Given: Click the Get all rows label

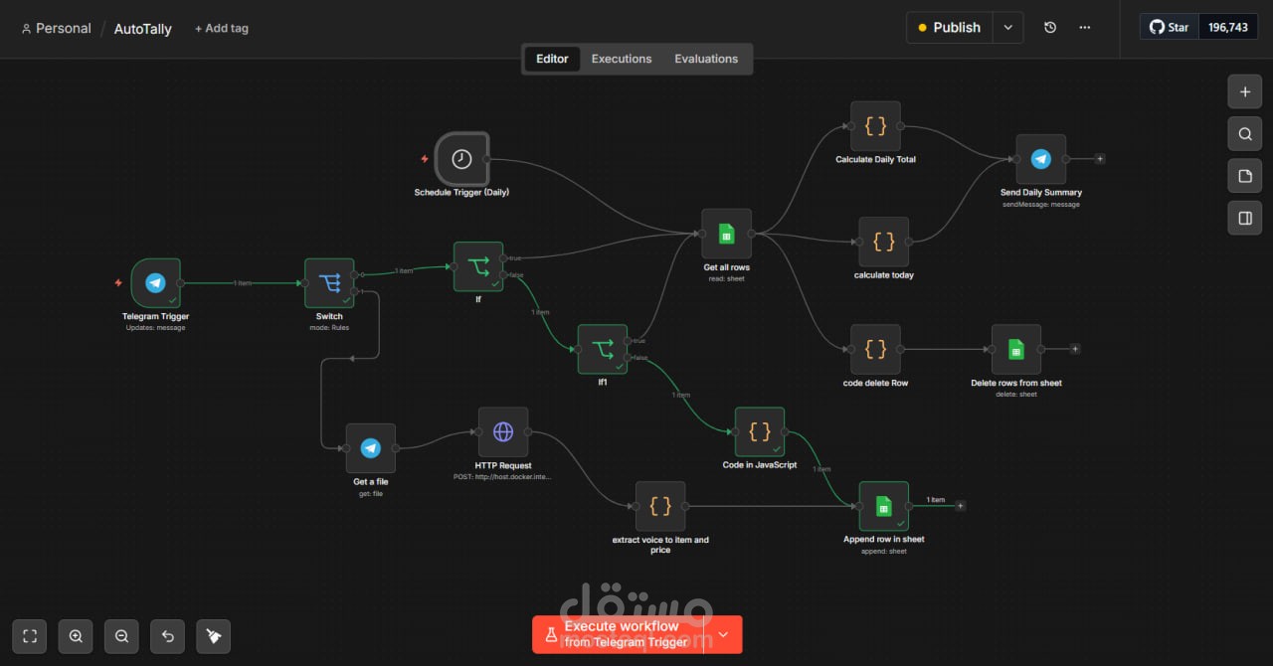Looking at the screenshot, I should pos(726,267).
